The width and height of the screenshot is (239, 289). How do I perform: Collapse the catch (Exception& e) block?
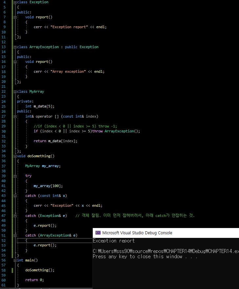click(x=15, y=216)
